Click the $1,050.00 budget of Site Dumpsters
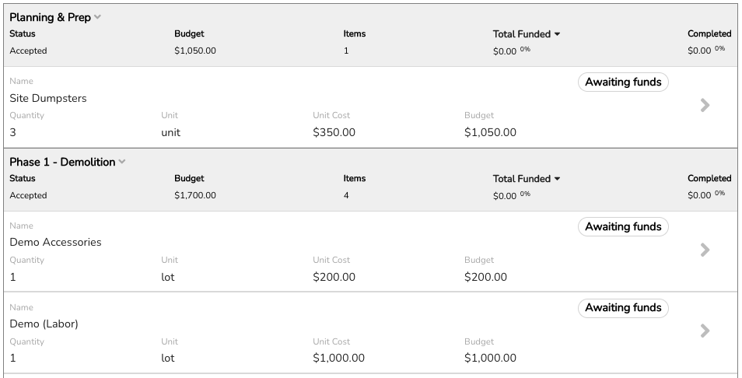Image resolution: width=742 pixels, height=378 pixels. tap(490, 132)
